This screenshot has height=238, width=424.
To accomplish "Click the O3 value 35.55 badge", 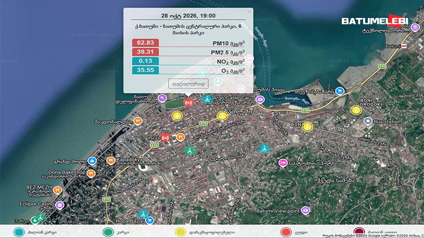I will click(x=145, y=70).
